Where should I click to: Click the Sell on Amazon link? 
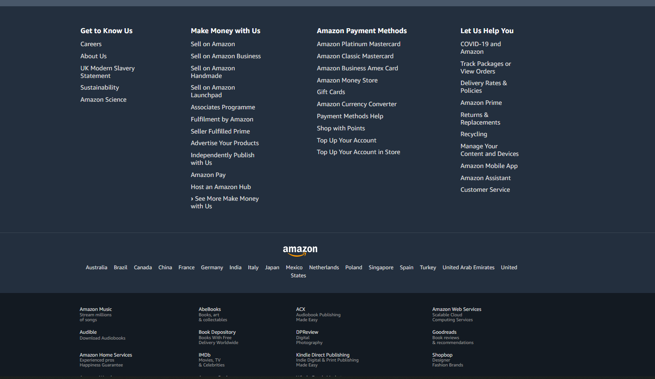tap(213, 44)
